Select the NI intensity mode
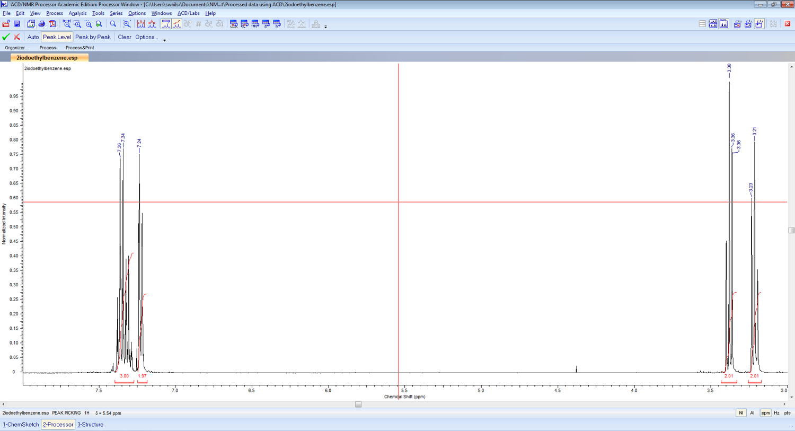 (x=741, y=413)
